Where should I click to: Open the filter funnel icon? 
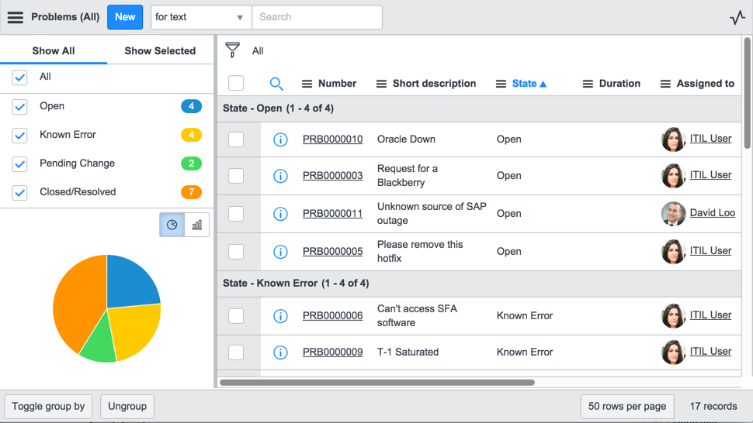(232, 50)
